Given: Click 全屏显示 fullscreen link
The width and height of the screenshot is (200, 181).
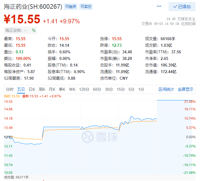Looking at the screenshot, I should click(x=186, y=89).
